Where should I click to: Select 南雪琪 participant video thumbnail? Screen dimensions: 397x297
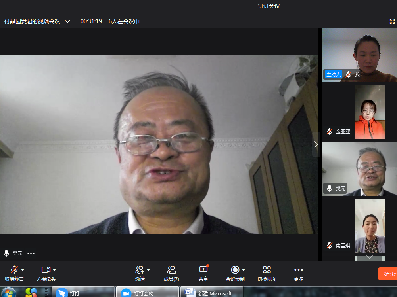[369, 225]
